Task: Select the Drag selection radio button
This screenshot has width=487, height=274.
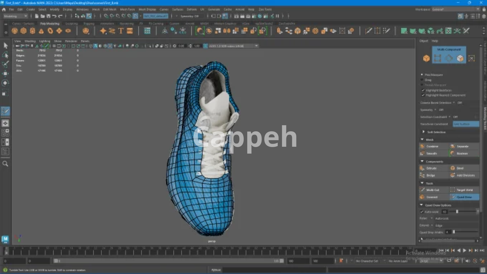Action: 422,80
